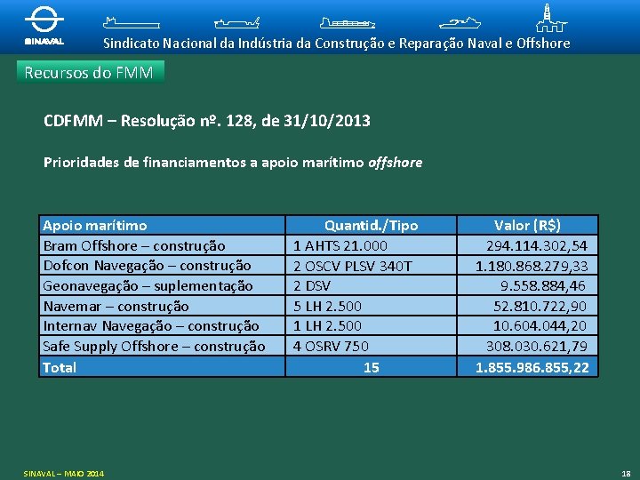Screen dimensions: 640x480
Task: Click the 'CDFMM – Resolução nº. 128' heading
Action: click(207, 121)
